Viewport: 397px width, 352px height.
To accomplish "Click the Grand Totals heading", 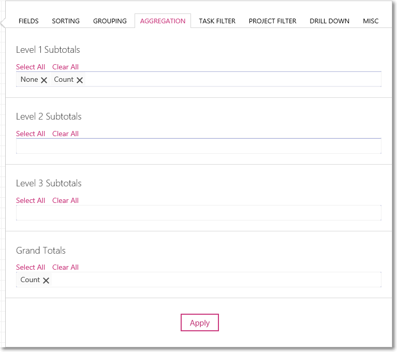I will (41, 251).
